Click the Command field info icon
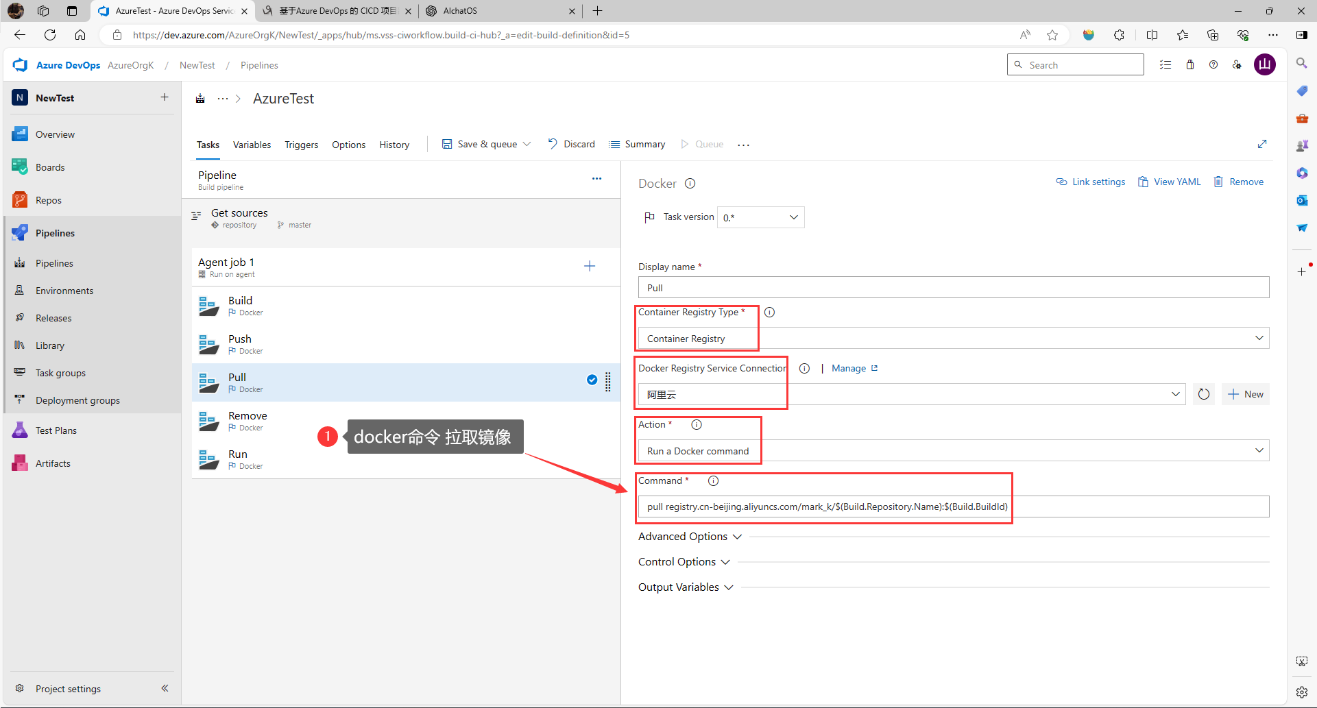Screen dimensions: 1317x708 (x=713, y=480)
